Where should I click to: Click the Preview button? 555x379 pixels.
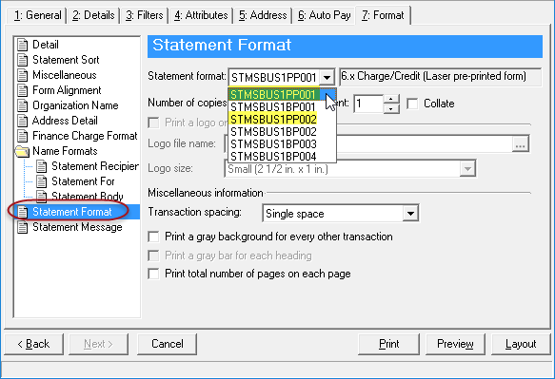(x=455, y=344)
